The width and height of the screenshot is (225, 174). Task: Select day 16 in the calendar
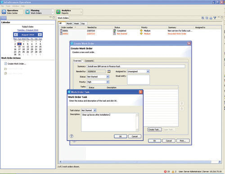tap(15, 49)
